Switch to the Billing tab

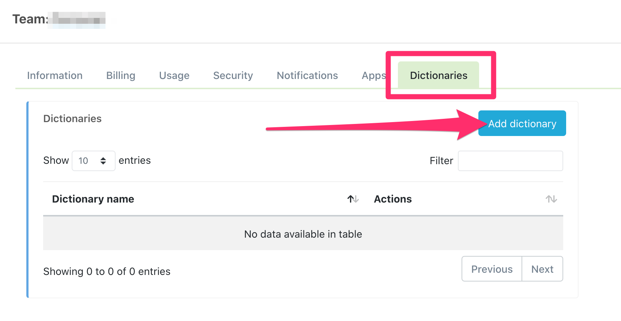(121, 75)
